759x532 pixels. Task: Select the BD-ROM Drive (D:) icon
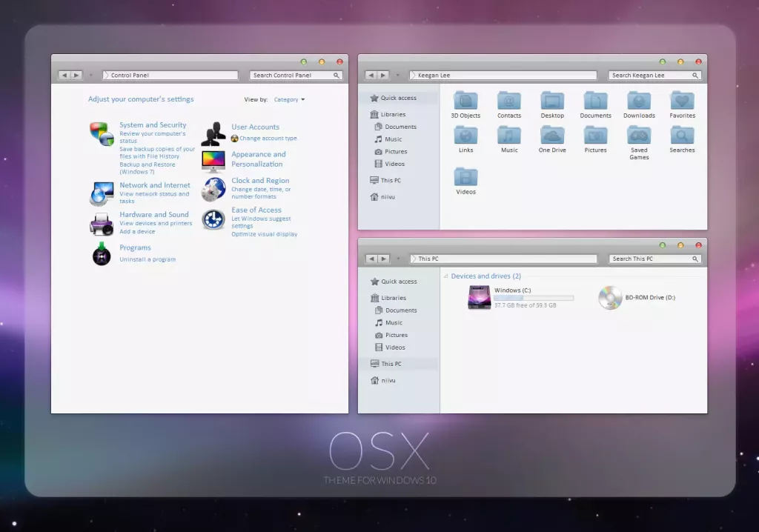click(609, 296)
